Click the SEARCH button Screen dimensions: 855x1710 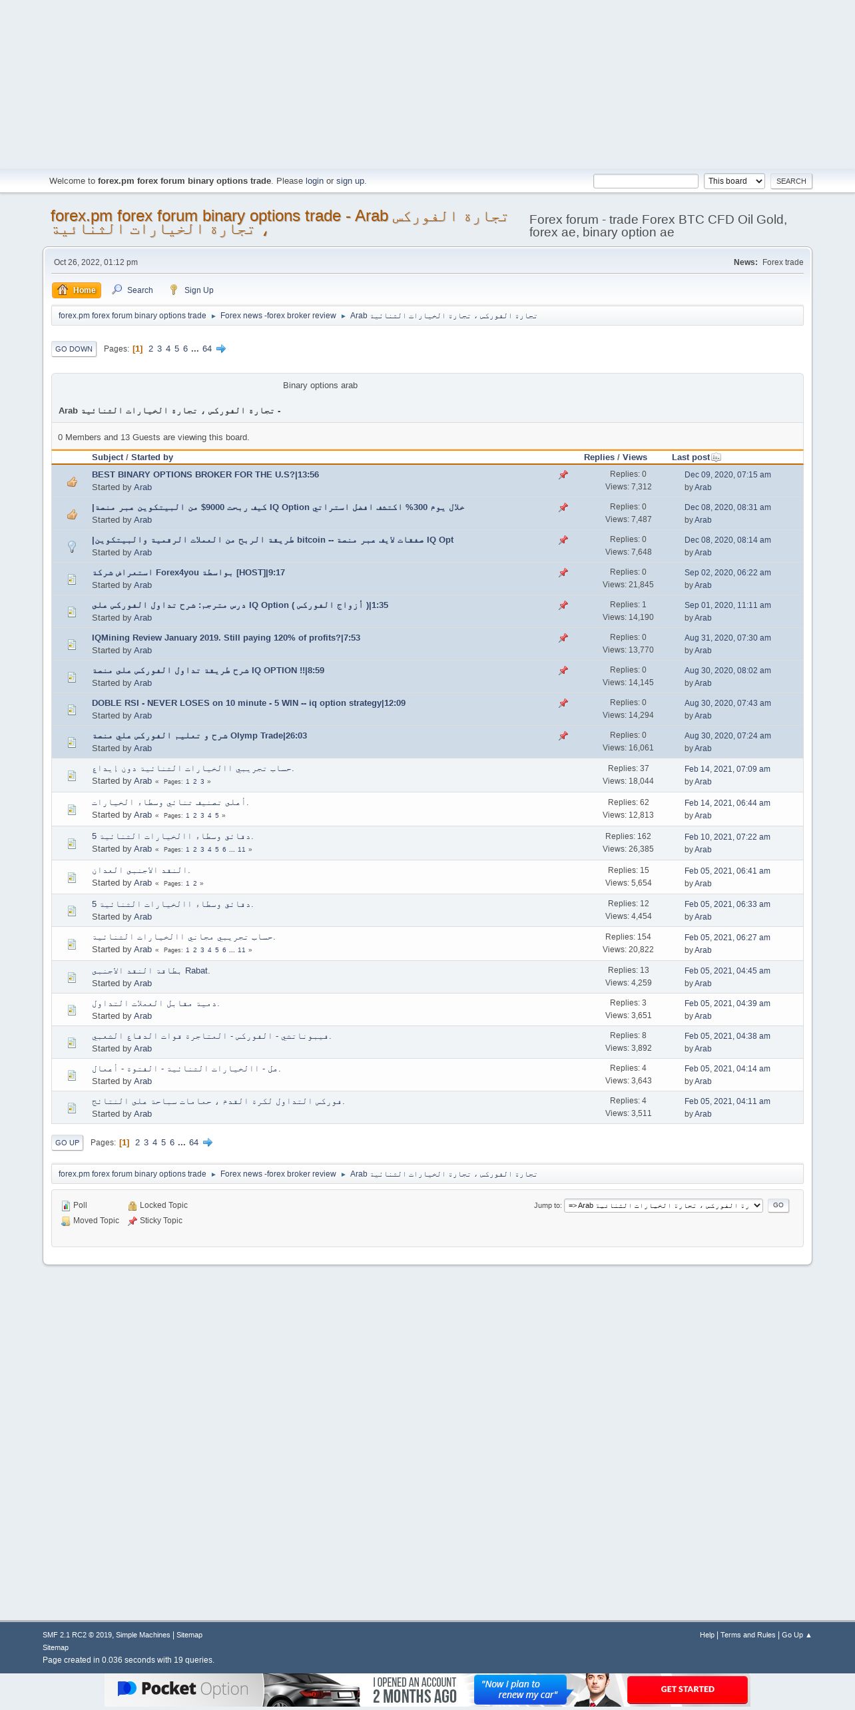click(791, 181)
